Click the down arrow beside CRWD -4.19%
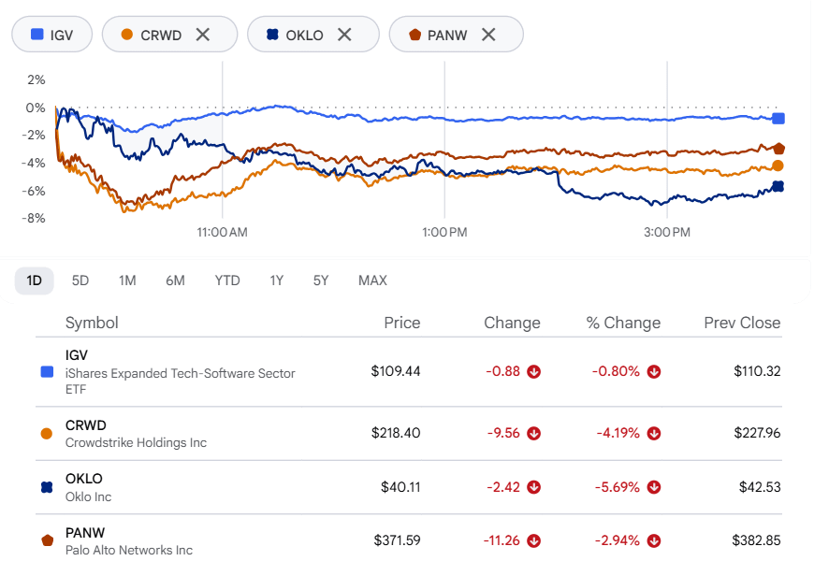814x561 pixels. [654, 433]
